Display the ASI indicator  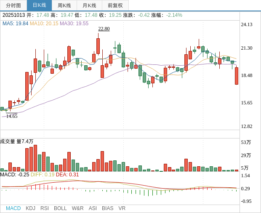pos(93,208)
